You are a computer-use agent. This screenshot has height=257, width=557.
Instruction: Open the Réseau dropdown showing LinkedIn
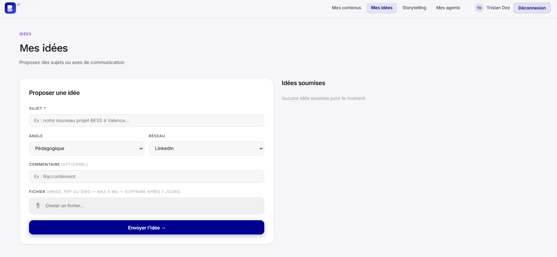click(207, 149)
